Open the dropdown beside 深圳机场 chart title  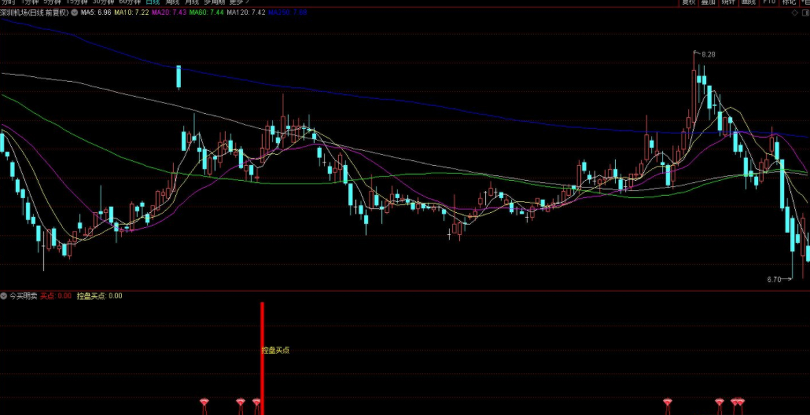click(74, 13)
